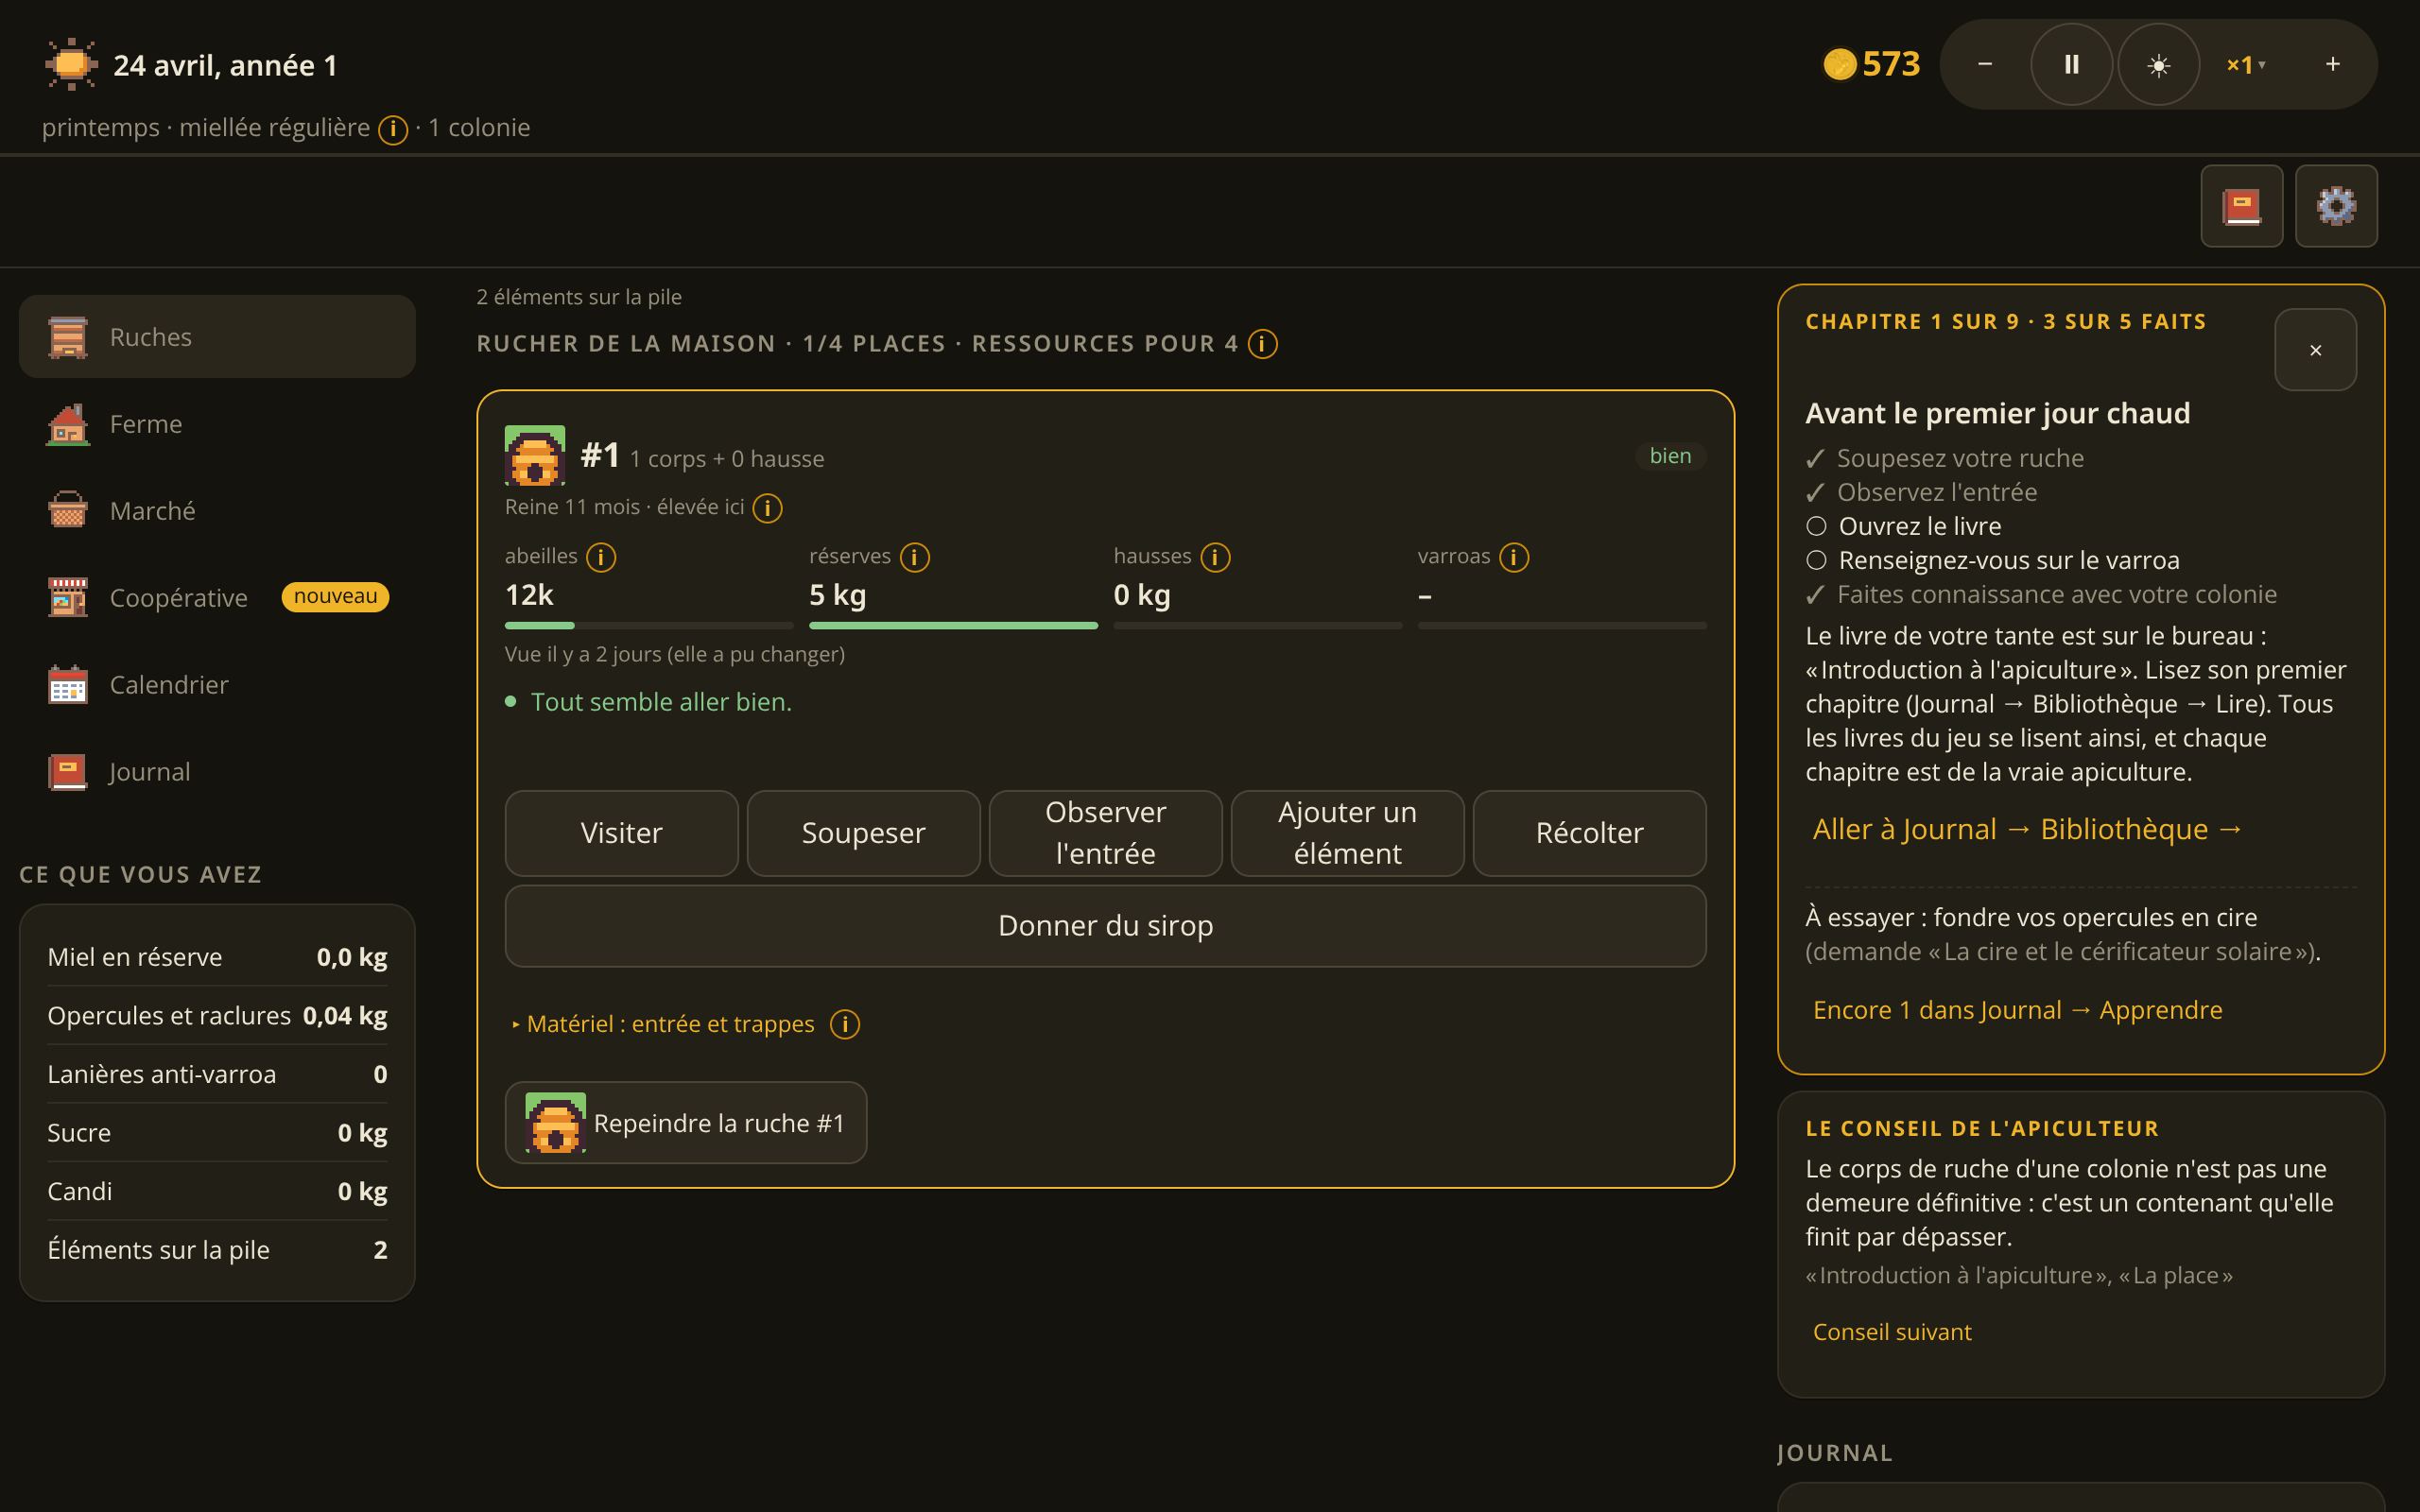
Task: Select Ruches in the sidebar
Action: tap(217, 337)
